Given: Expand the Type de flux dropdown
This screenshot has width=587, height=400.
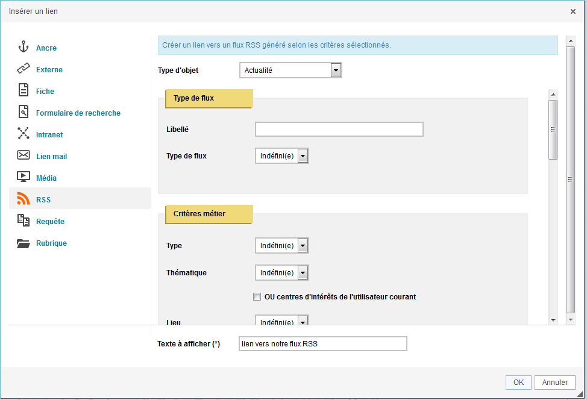Looking at the screenshot, I should click(282, 156).
